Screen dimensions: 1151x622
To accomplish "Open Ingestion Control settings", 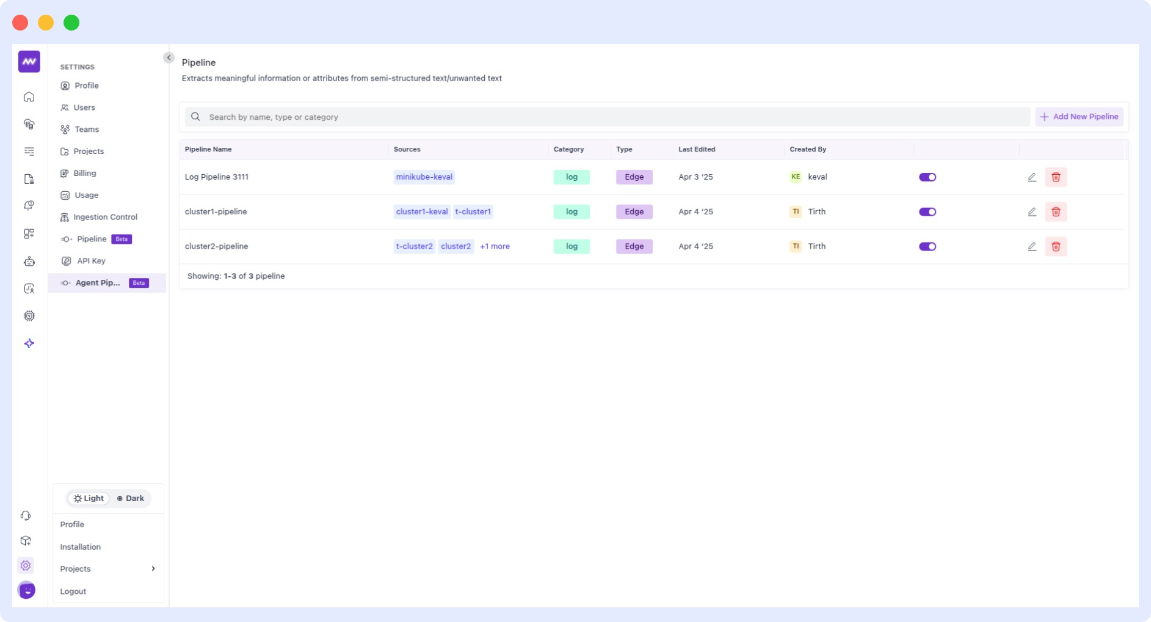I will (x=105, y=217).
